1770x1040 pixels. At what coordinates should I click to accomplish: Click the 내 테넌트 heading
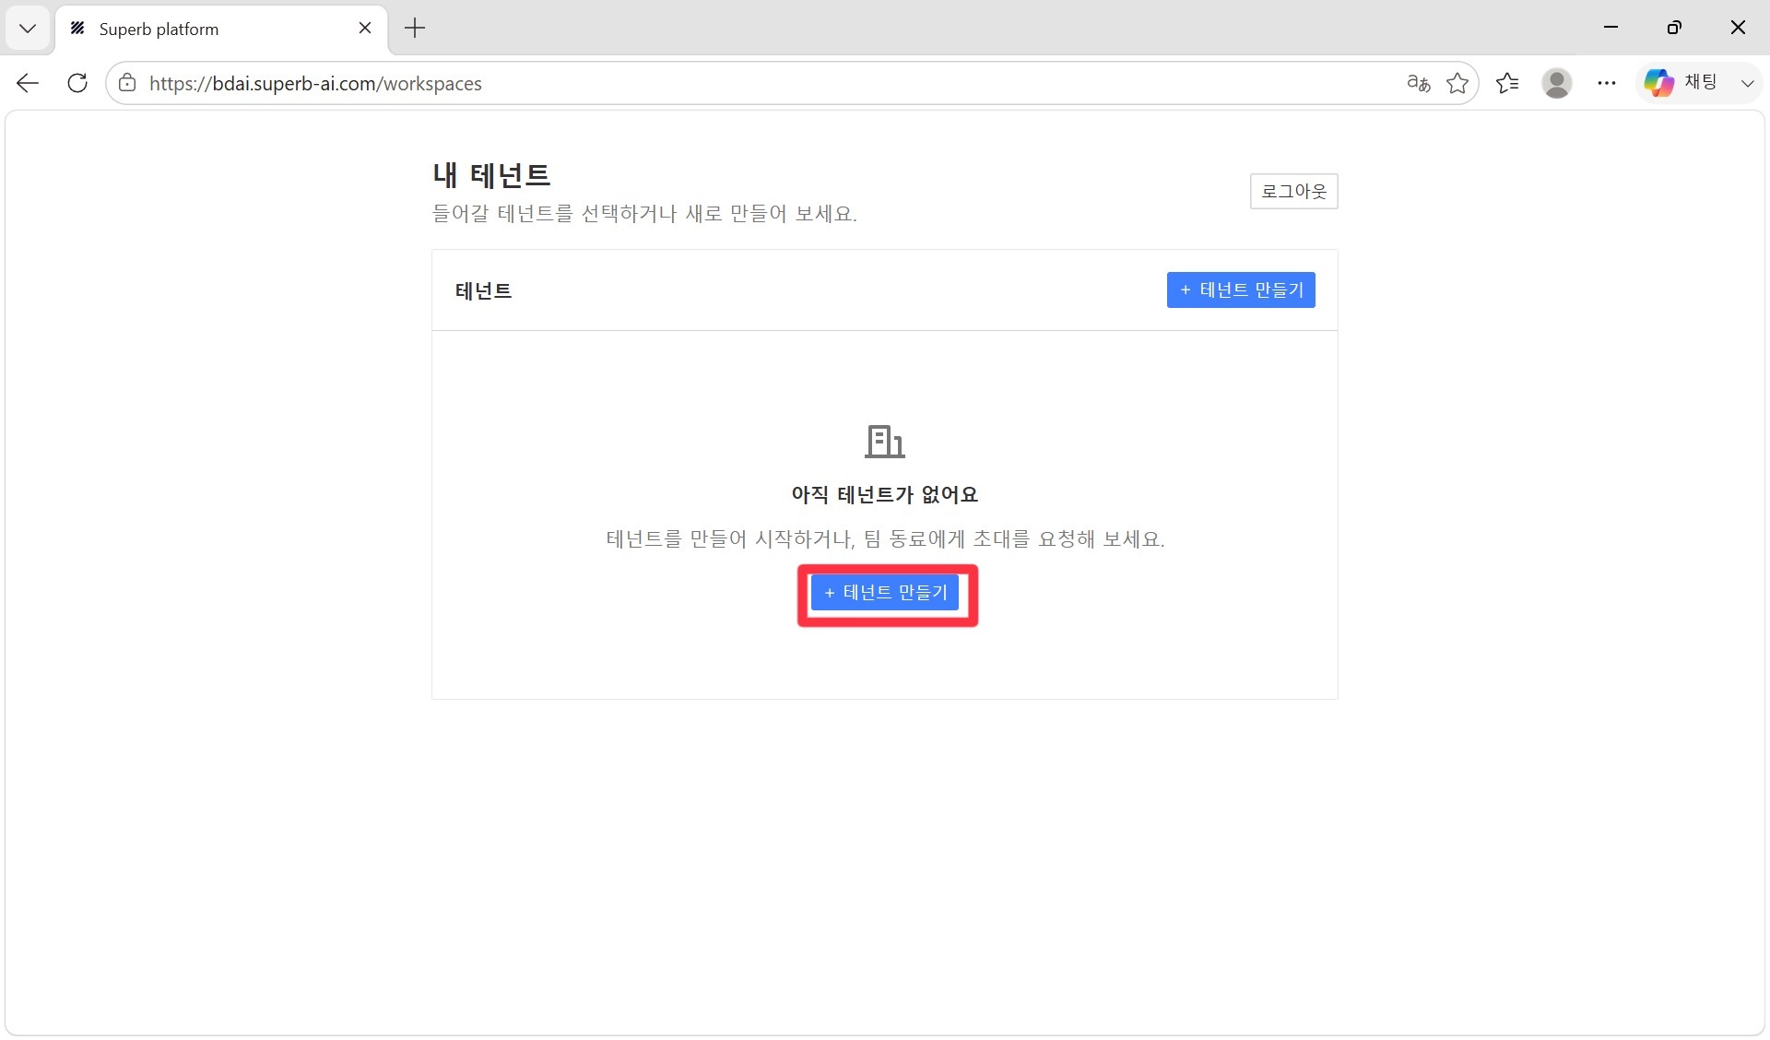(491, 175)
